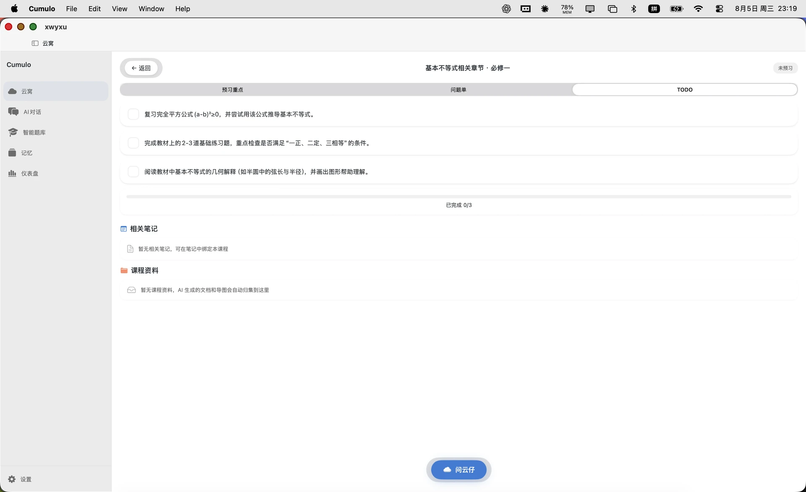Open Control Center icon

pos(719,8)
